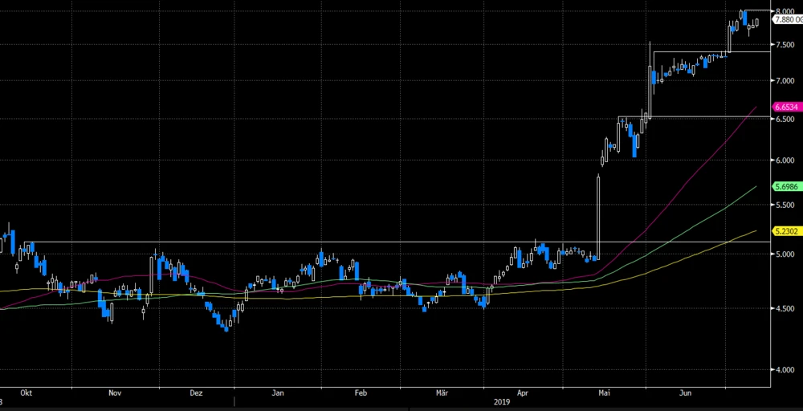Click the 4.500 price axis label
The width and height of the screenshot is (803, 411).
coord(785,308)
